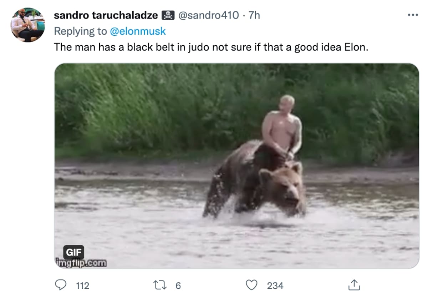The width and height of the screenshot is (428, 298).
Task: Open the share tweet icon
Action: pyautogui.click(x=352, y=284)
